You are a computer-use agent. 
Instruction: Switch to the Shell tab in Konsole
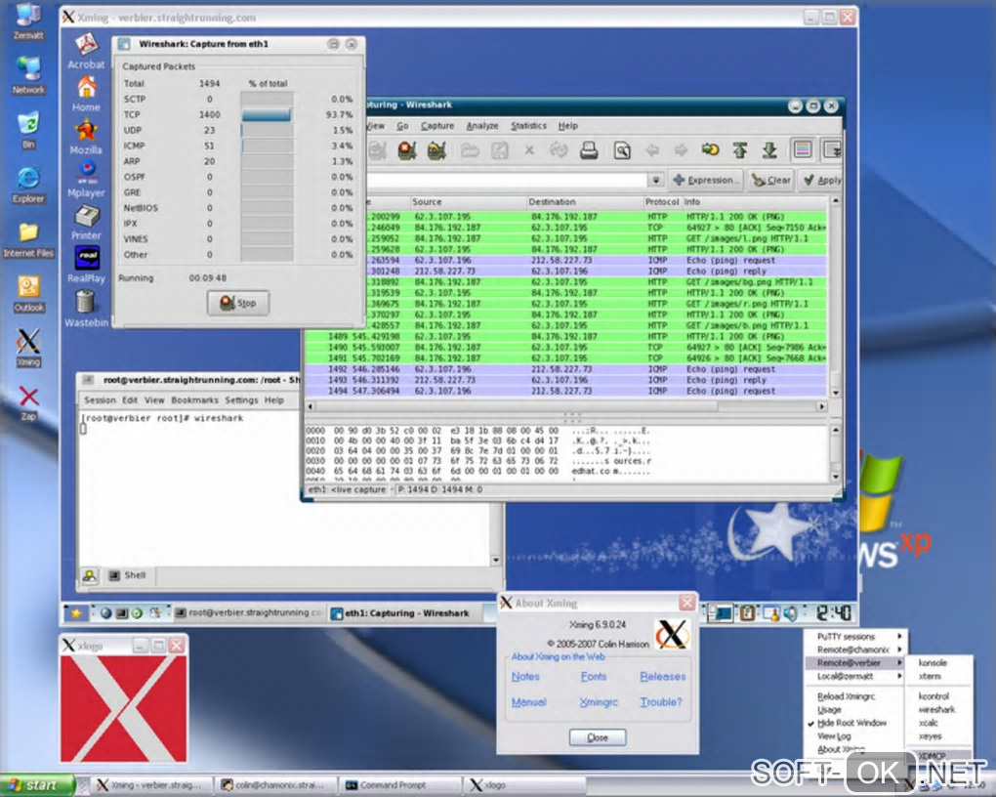point(128,576)
